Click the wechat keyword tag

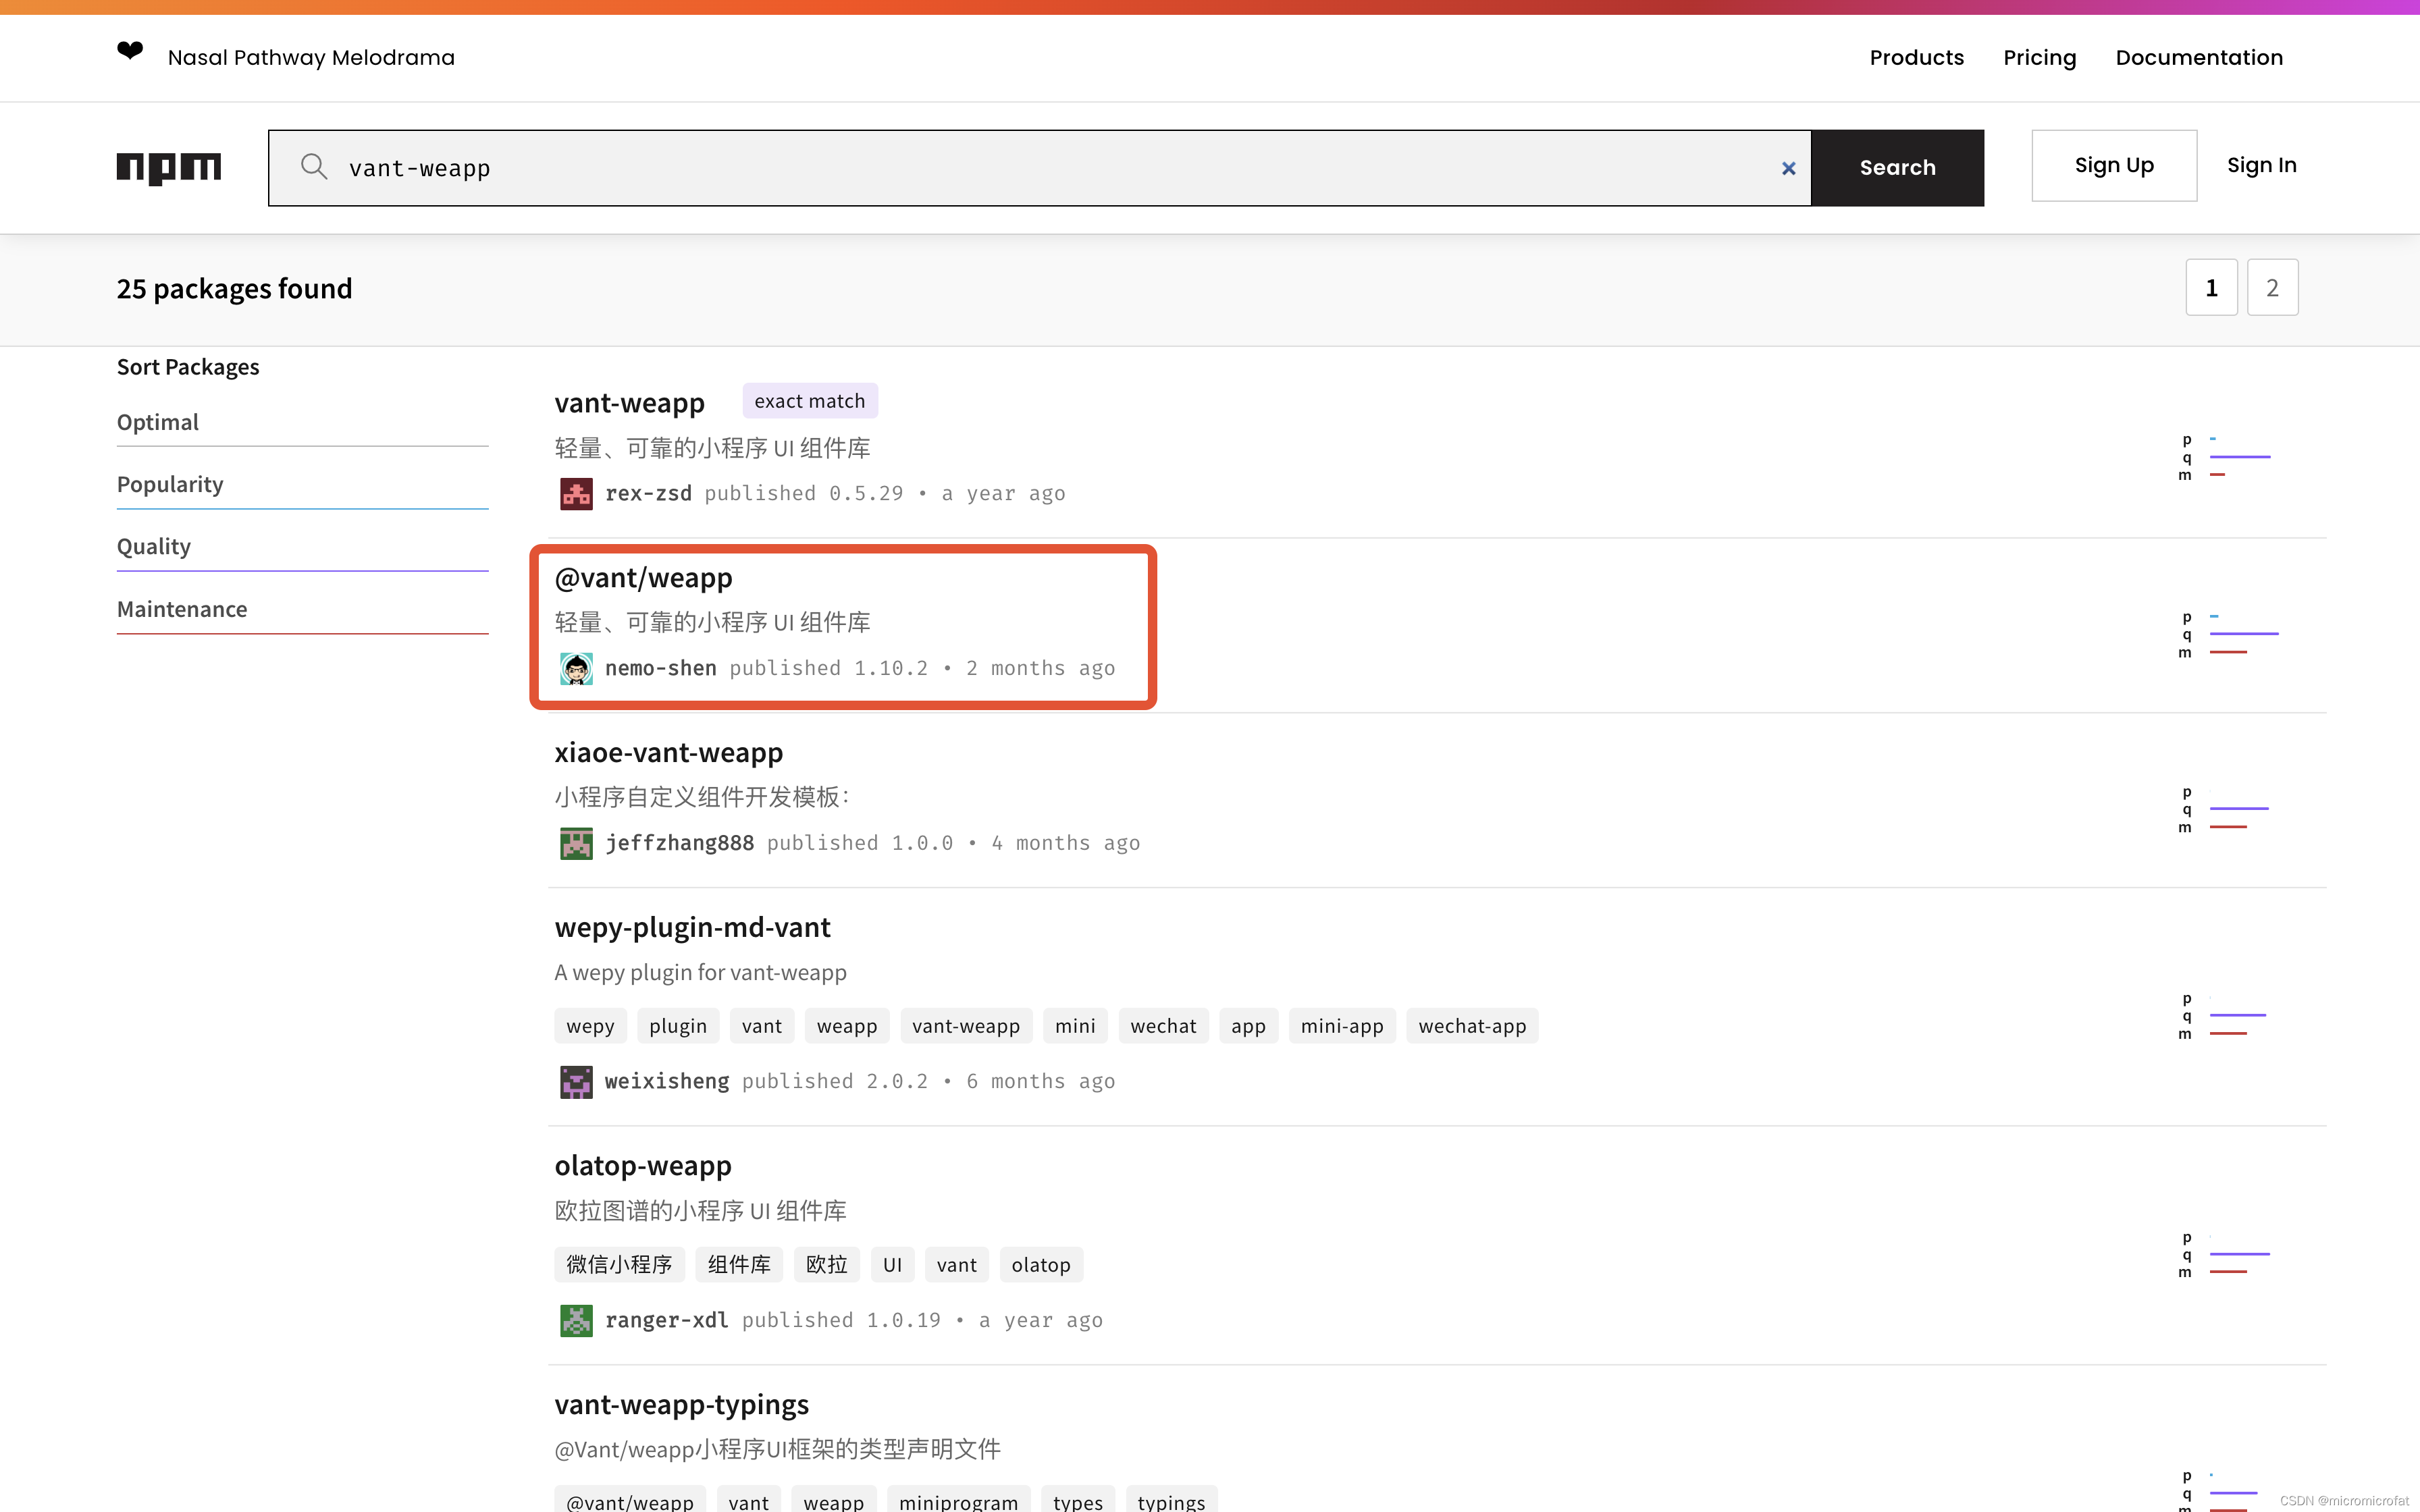coord(1163,1026)
